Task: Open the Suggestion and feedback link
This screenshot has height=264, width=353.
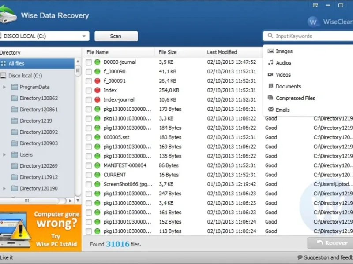Action: [x=328, y=257]
